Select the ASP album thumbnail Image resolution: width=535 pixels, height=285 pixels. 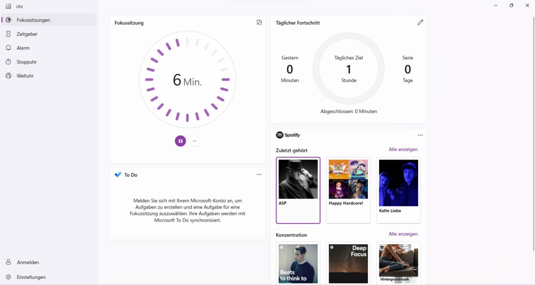pyautogui.click(x=298, y=180)
